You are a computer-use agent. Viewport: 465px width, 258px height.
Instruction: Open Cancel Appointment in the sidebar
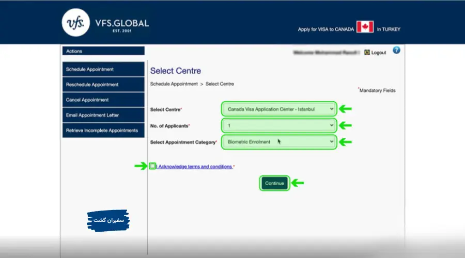103,100
